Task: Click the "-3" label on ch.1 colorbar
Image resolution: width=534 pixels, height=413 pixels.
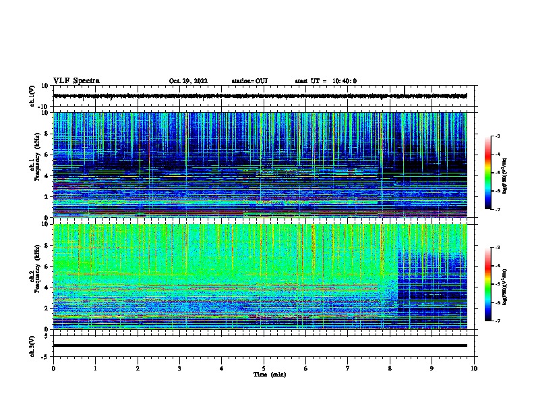Action: click(x=497, y=136)
